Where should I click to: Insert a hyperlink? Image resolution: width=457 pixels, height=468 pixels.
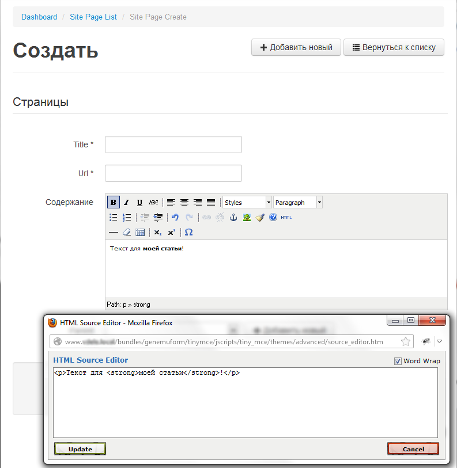click(206, 217)
